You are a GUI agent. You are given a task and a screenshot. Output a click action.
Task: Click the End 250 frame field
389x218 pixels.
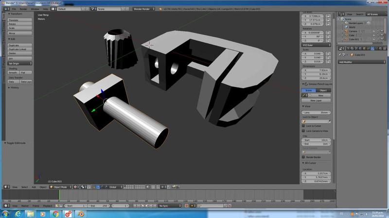[99, 206]
